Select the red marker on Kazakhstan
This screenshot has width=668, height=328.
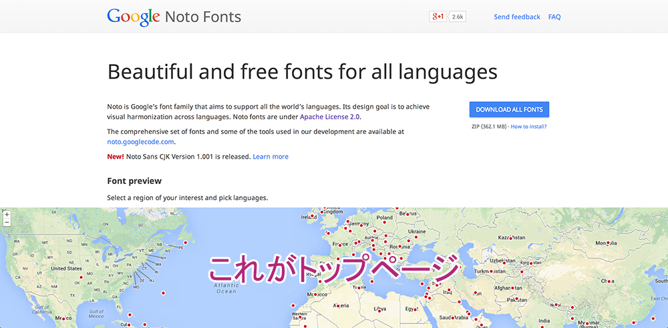click(x=512, y=238)
